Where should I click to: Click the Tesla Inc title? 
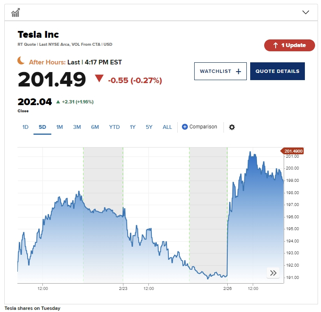tap(38, 35)
